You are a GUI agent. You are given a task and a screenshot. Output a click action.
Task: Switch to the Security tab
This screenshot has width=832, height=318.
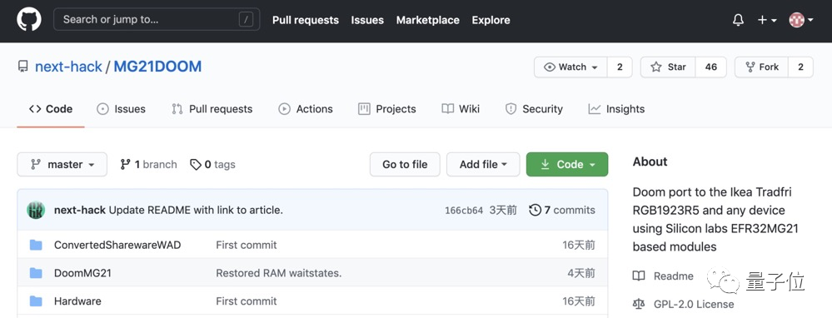click(x=534, y=109)
